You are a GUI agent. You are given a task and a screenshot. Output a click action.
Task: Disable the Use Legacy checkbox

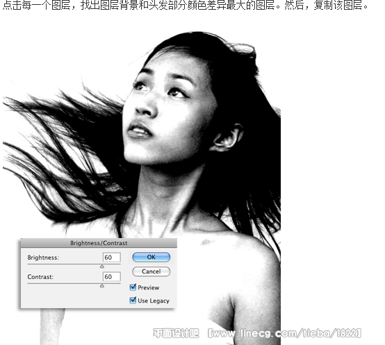pos(133,300)
